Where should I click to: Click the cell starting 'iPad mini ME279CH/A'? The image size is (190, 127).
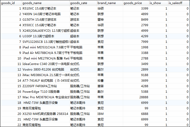[x=46, y=58]
